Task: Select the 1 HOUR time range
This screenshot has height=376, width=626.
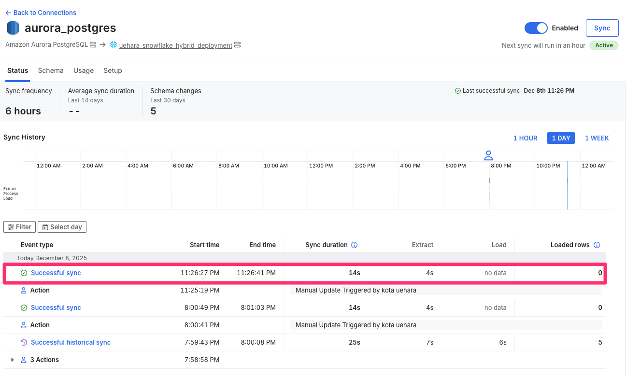Action: pos(525,138)
